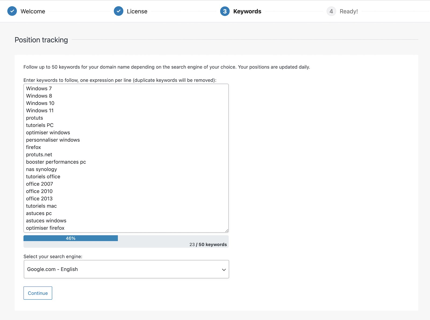430x320 pixels.
Task: Click the 'astuces pc' keyword line
Action: pyautogui.click(x=39, y=213)
